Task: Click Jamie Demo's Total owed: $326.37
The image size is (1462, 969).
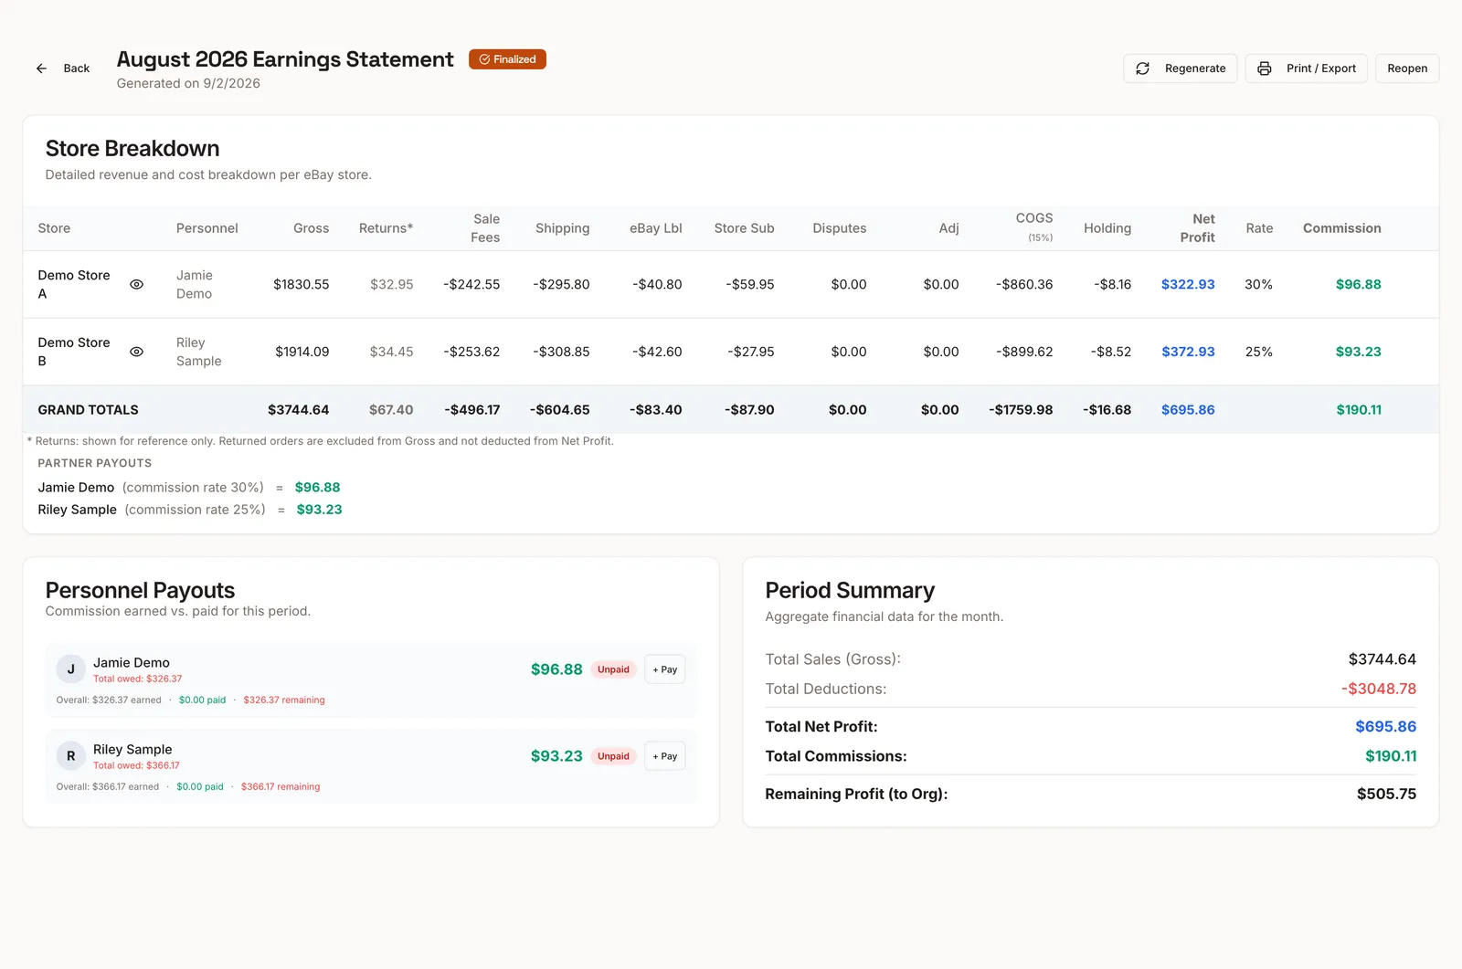Action: [137, 679]
